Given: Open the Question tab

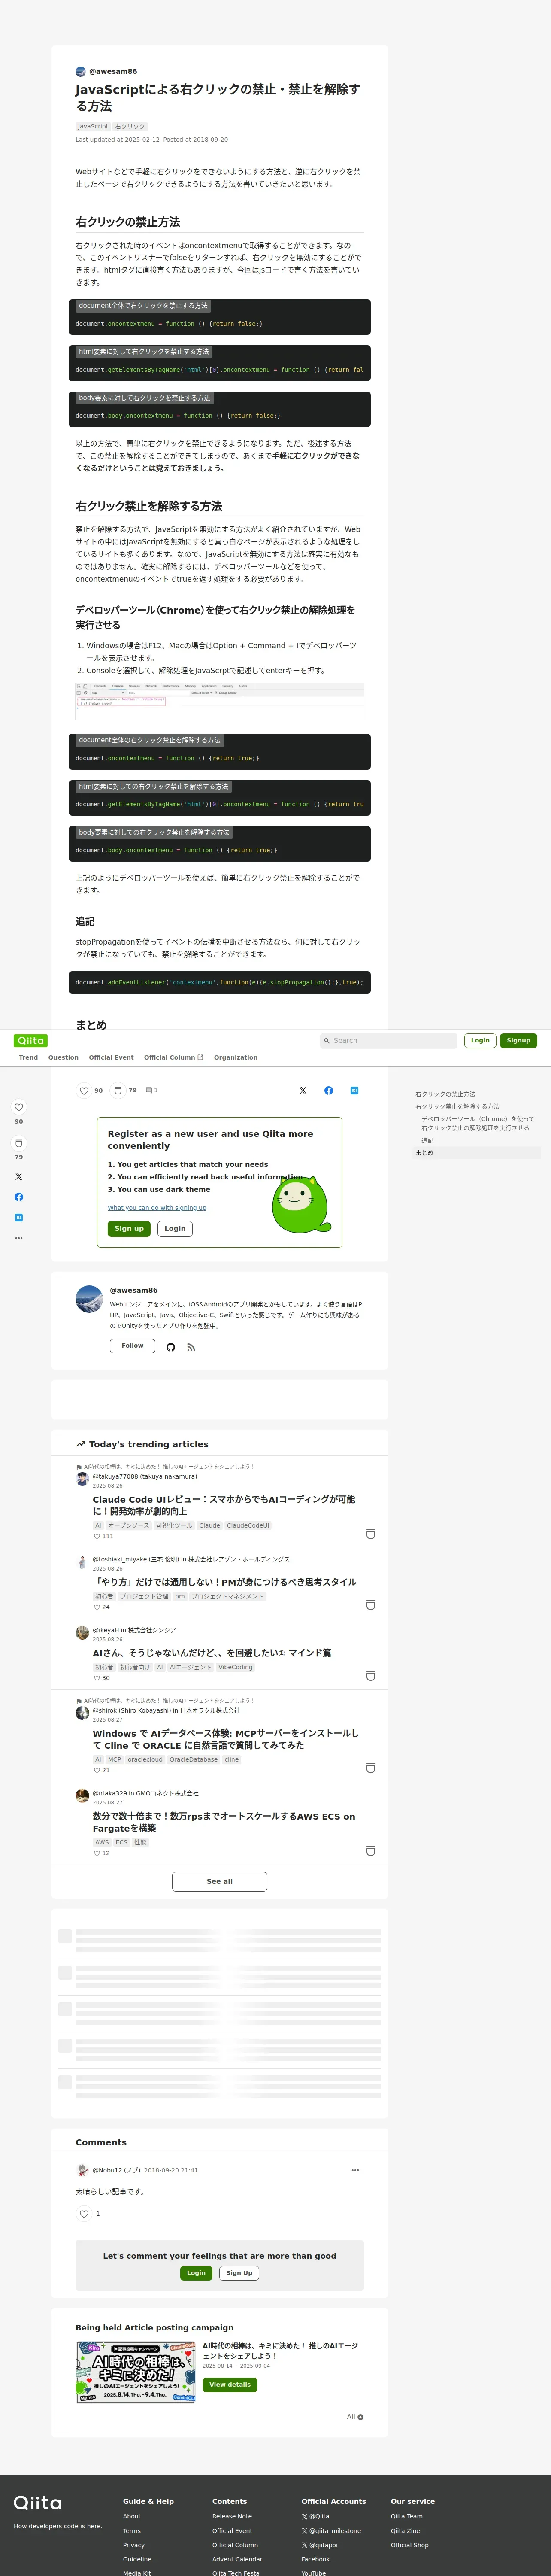Looking at the screenshot, I should pyautogui.click(x=63, y=1057).
